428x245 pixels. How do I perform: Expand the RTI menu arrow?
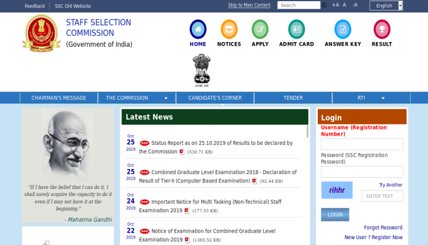tap(383, 98)
